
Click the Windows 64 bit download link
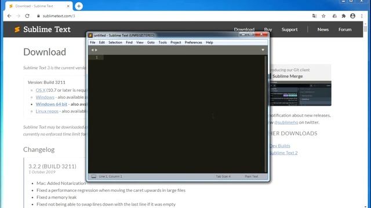[x=52, y=104]
